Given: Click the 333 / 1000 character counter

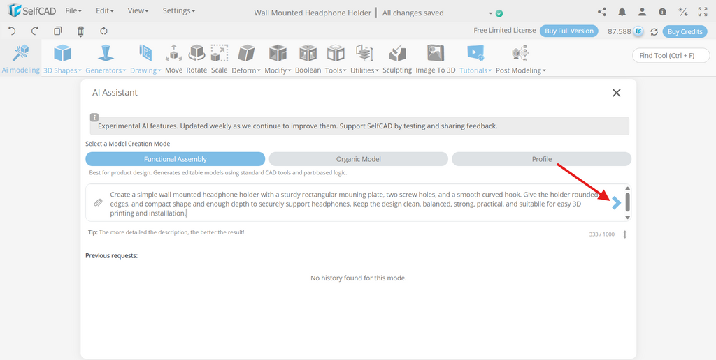Looking at the screenshot, I should pyautogui.click(x=602, y=234).
